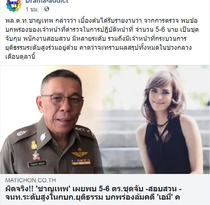The width and height of the screenshot is (210, 205).
Task: Click post text line 'จับกุม พนักงานสอบสวน'
Action: pyautogui.click(x=38, y=39)
